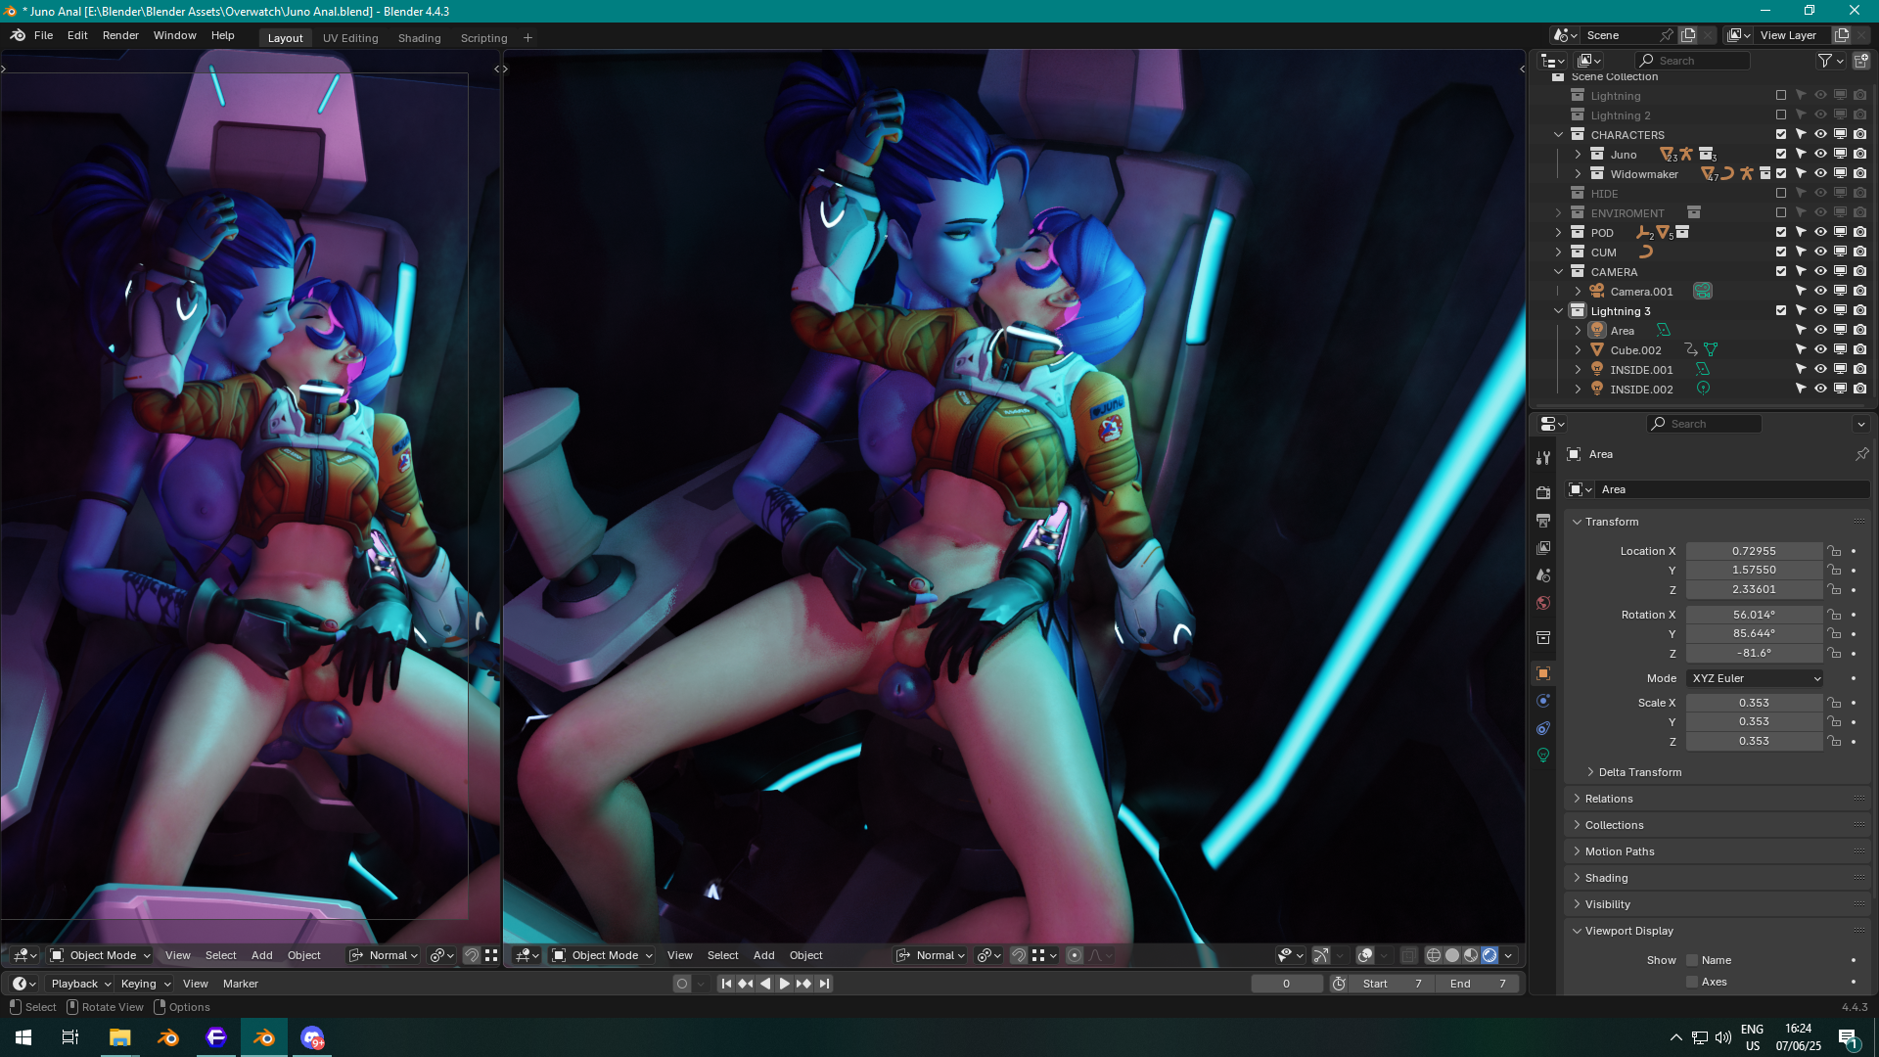This screenshot has width=1879, height=1057.
Task: Click Select in the right viewport header
Action: [722, 955]
